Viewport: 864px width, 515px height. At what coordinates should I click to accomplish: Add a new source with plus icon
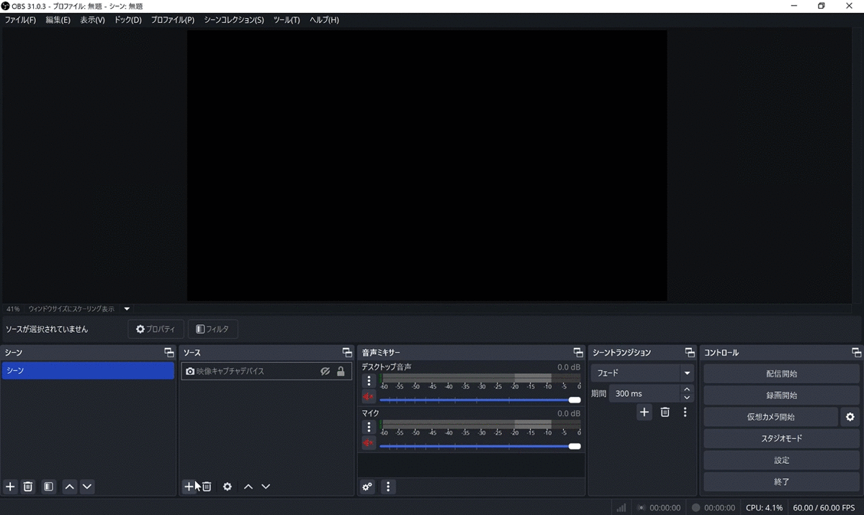[189, 487]
